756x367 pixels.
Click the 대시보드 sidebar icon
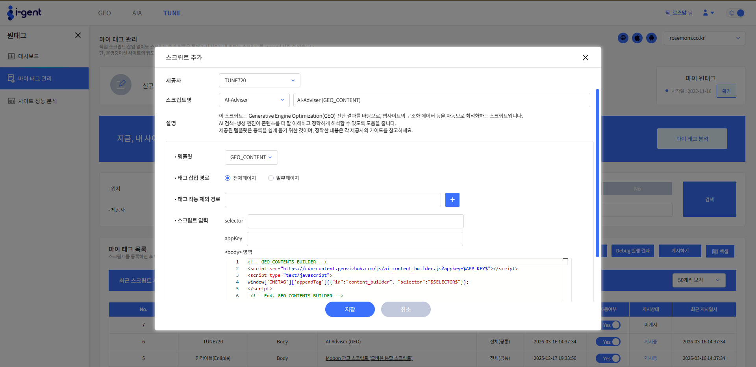pyautogui.click(x=11, y=56)
